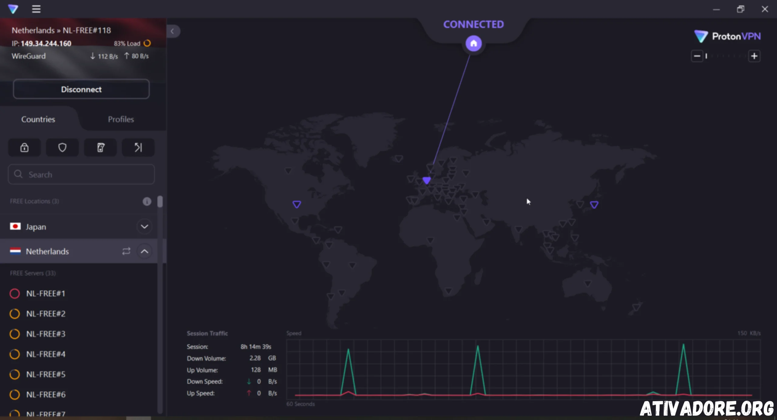The width and height of the screenshot is (777, 420).
Task: Click the Up Volume 128 MB value
Action: [x=264, y=370]
